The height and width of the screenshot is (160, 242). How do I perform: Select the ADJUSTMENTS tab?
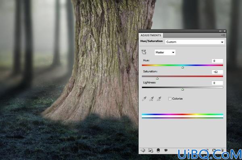151,35
